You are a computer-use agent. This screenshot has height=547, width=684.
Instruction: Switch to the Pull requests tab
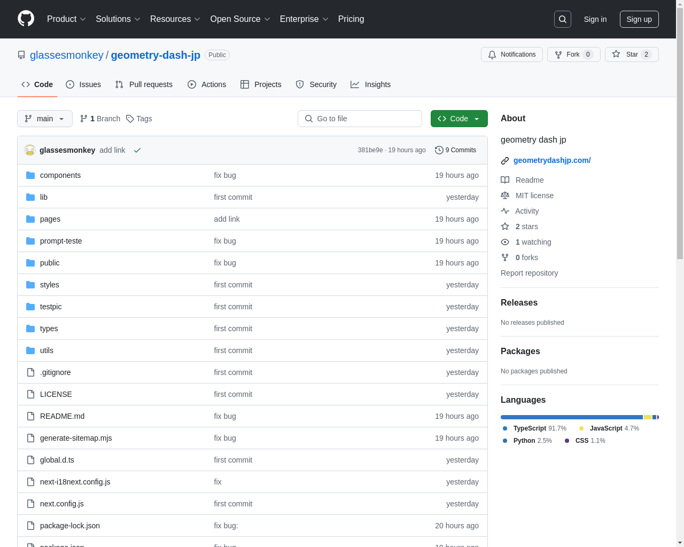tap(144, 84)
